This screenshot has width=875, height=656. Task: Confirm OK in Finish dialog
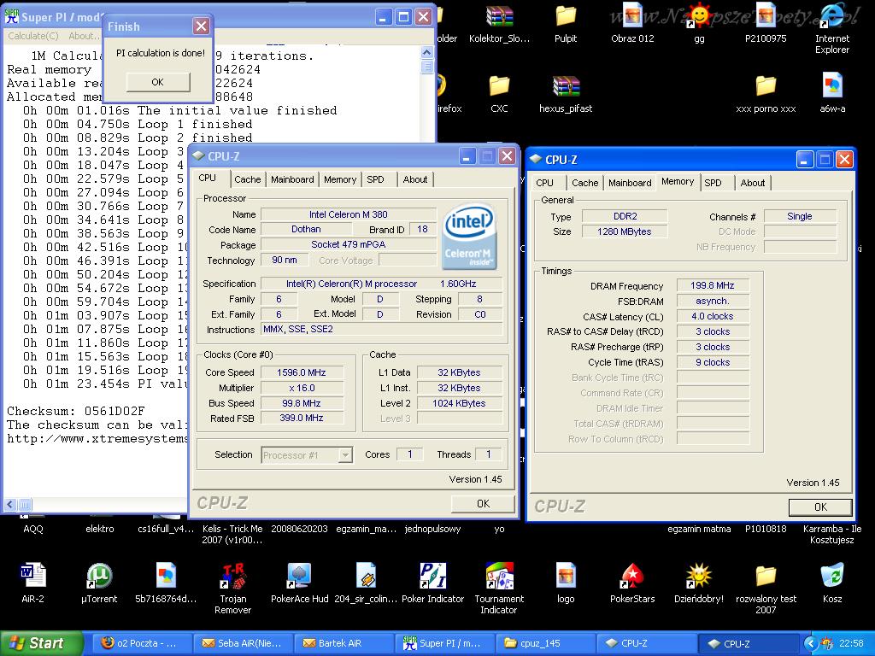tap(158, 82)
